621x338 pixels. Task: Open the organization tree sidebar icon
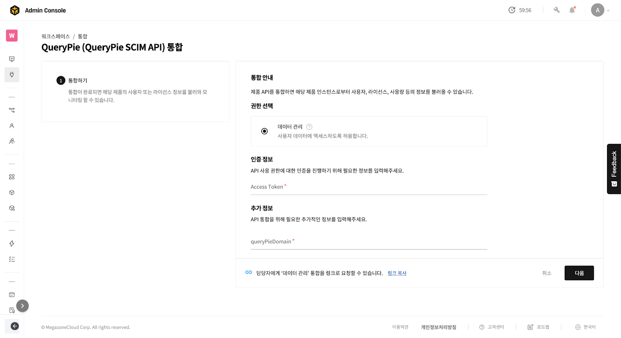(12, 110)
